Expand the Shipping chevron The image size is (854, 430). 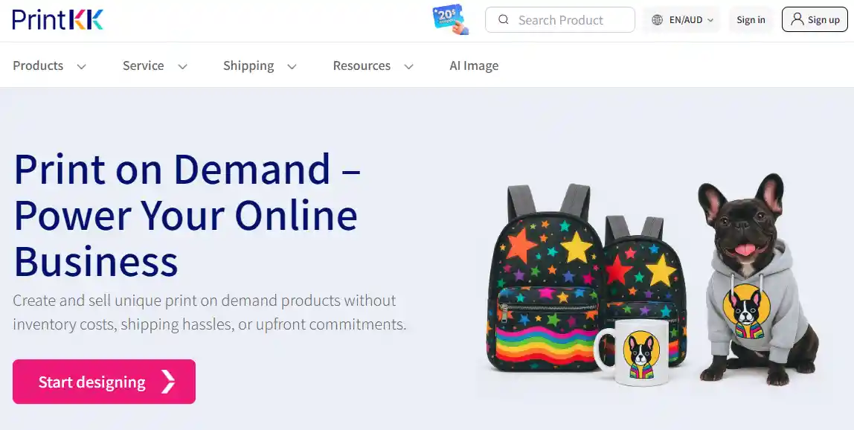(x=292, y=66)
